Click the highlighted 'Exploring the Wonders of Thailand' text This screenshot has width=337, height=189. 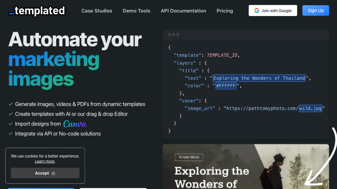tap(259, 78)
